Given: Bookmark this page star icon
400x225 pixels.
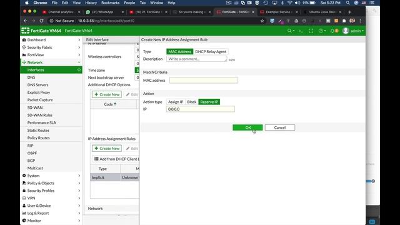Looking at the screenshot, I should tap(262, 21).
